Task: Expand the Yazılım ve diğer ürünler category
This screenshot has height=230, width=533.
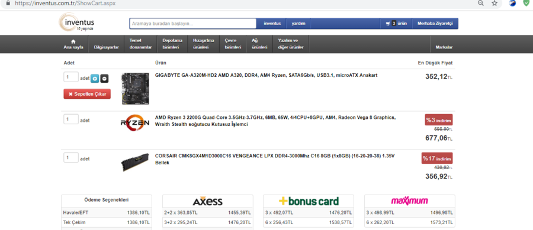Action: tap(291, 44)
